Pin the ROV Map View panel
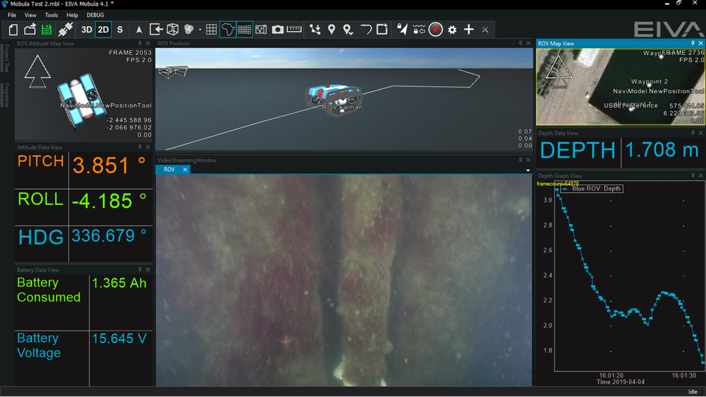 [693, 44]
